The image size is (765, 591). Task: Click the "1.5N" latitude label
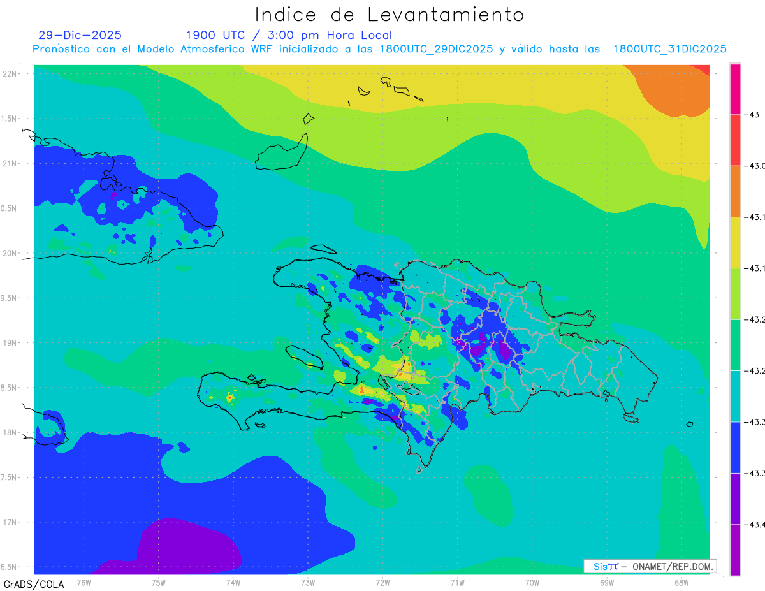click(10, 119)
